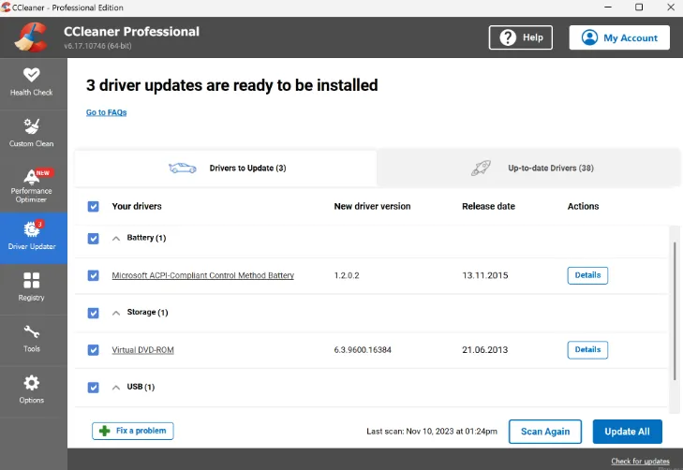Viewport: 683px width, 470px height.
Task: Click the rocket icon on Up-to-date Drivers
Action: point(481,168)
